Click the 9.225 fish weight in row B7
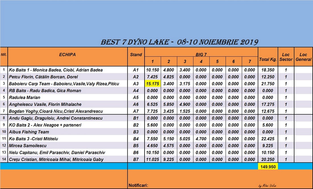 (x=169, y=159)
